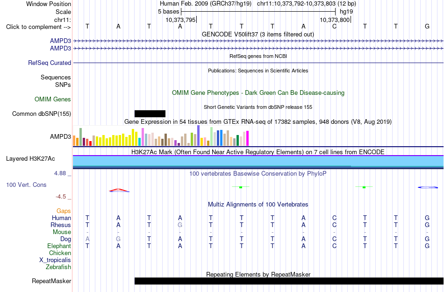Screen dimensions: 444x292
Task: Click the C base in the Elephant row
Action: (x=335, y=246)
